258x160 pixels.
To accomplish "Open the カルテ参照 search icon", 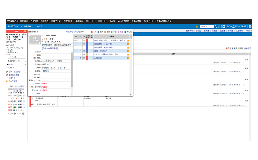I will (x=7, y=81).
